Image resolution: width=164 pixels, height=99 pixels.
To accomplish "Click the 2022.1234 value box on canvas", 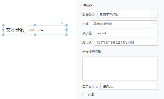I will coord(47,30).
